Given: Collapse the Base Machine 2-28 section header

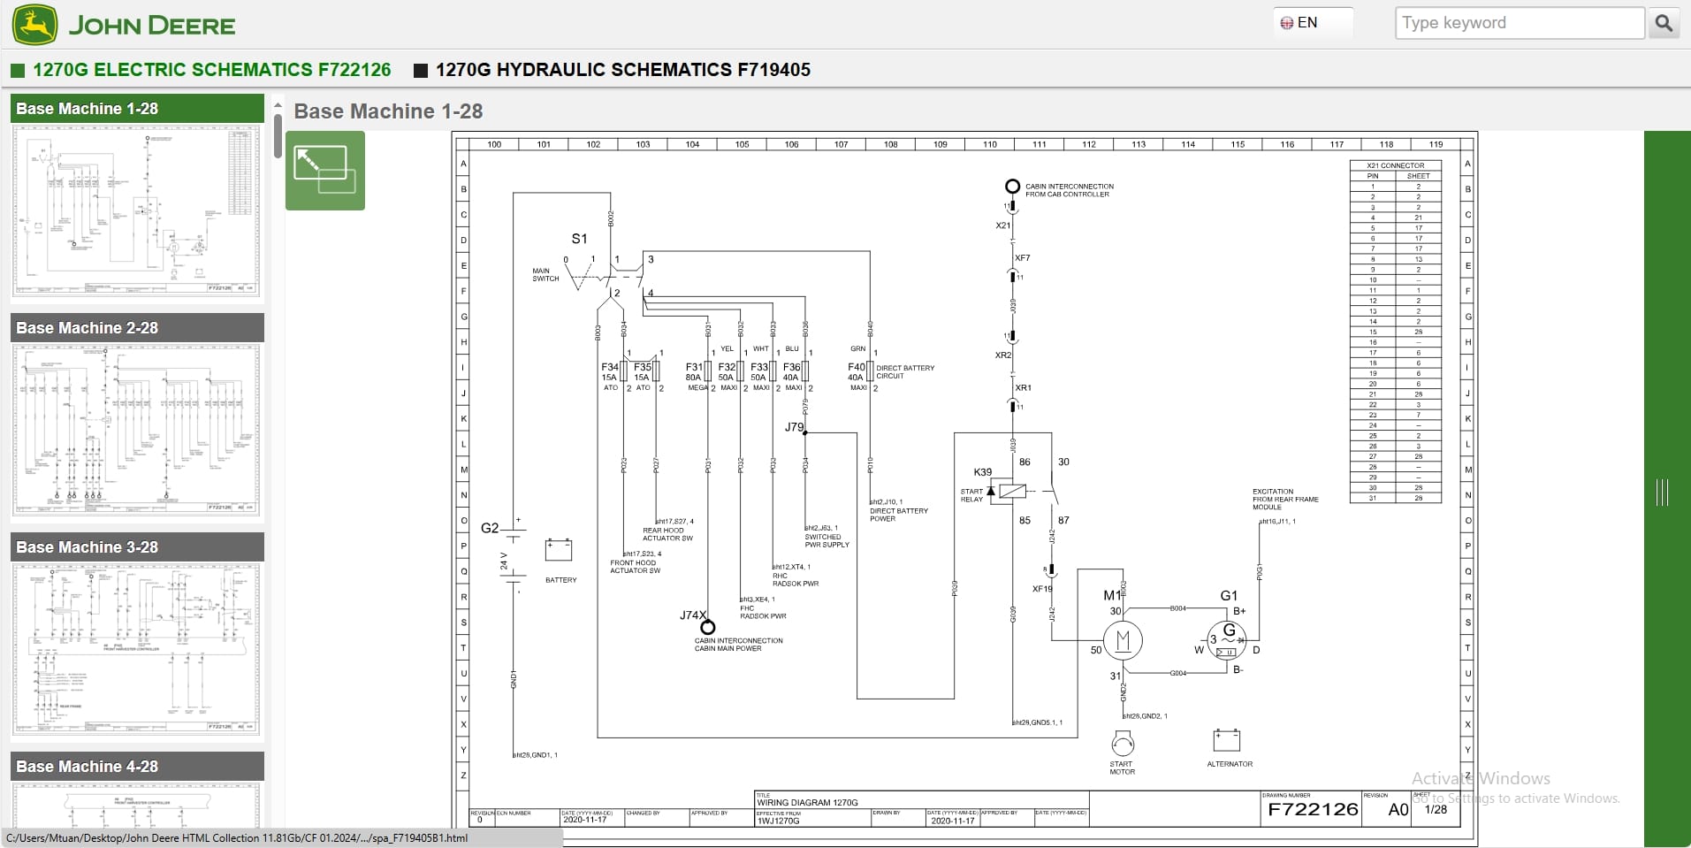Looking at the screenshot, I should coord(136,327).
